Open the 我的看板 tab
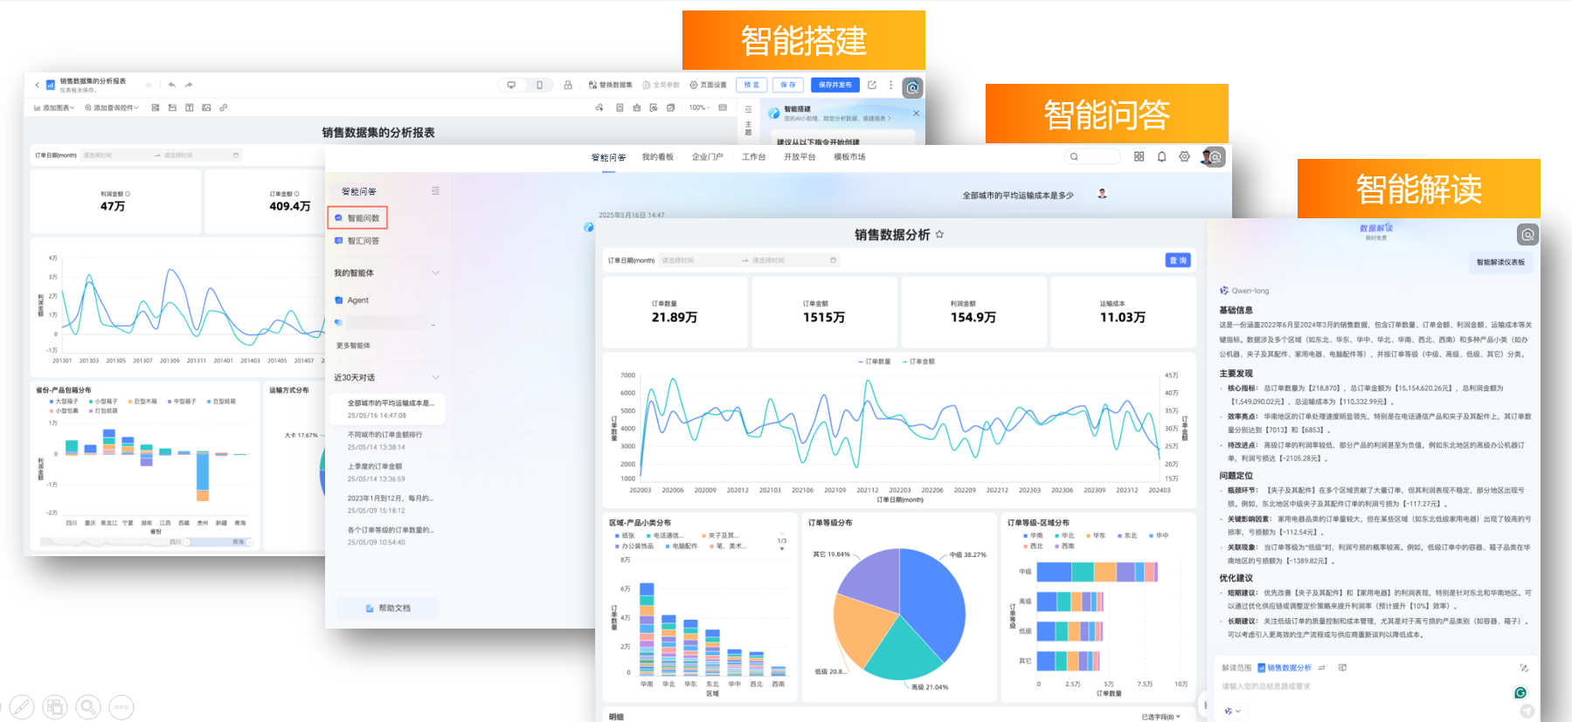The width and height of the screenshot is (1572, 722). coord(657,157)
